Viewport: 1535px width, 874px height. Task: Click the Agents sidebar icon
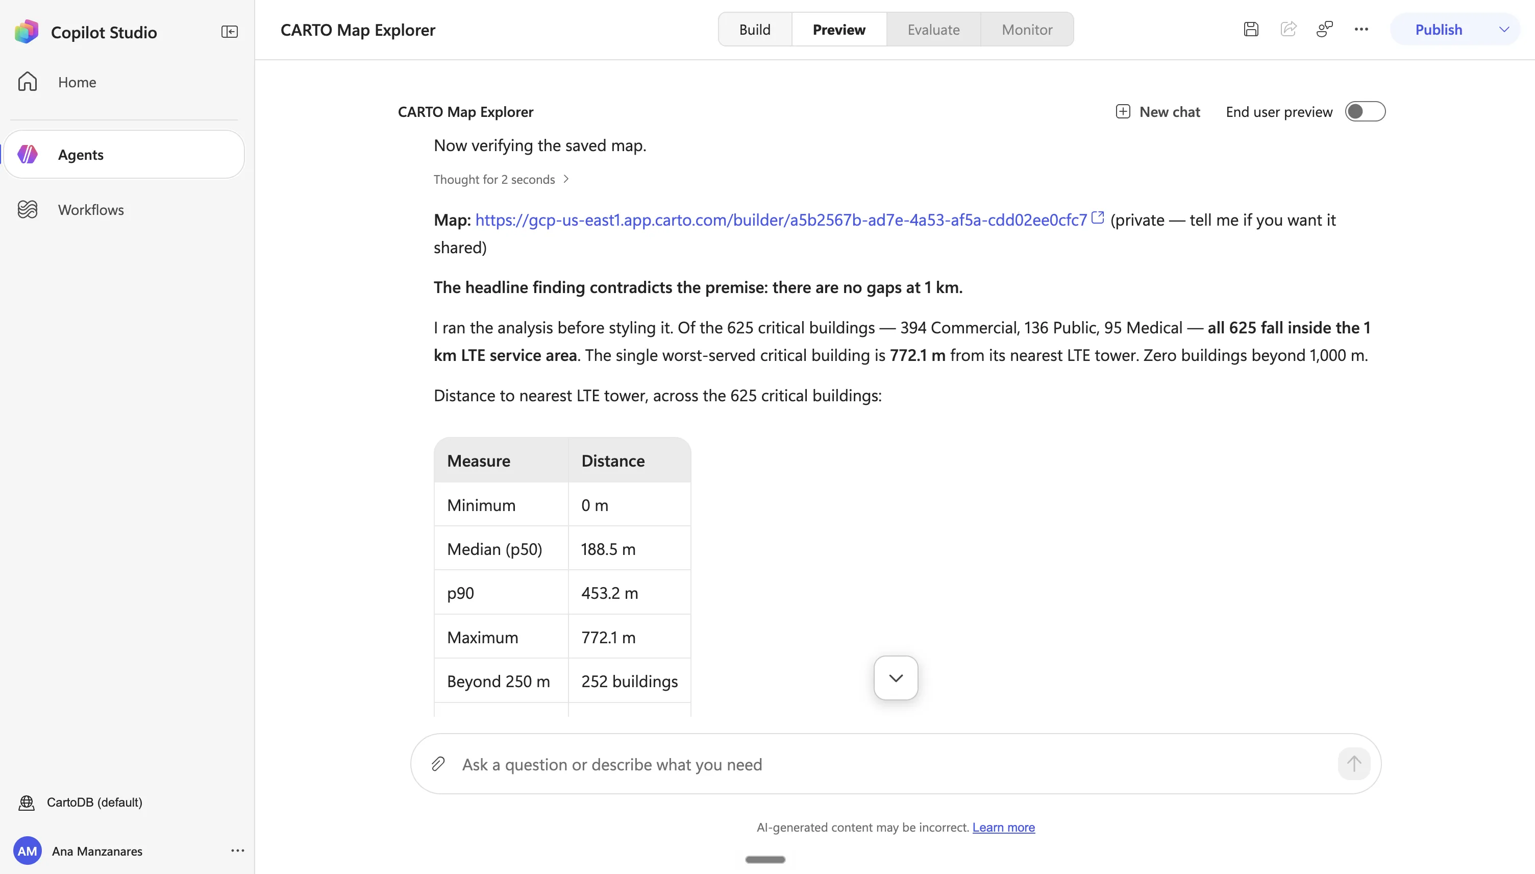point(28,154)
